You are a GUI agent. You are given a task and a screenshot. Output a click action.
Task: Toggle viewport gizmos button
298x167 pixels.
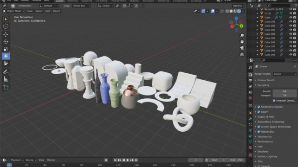(x=203, y=11)
